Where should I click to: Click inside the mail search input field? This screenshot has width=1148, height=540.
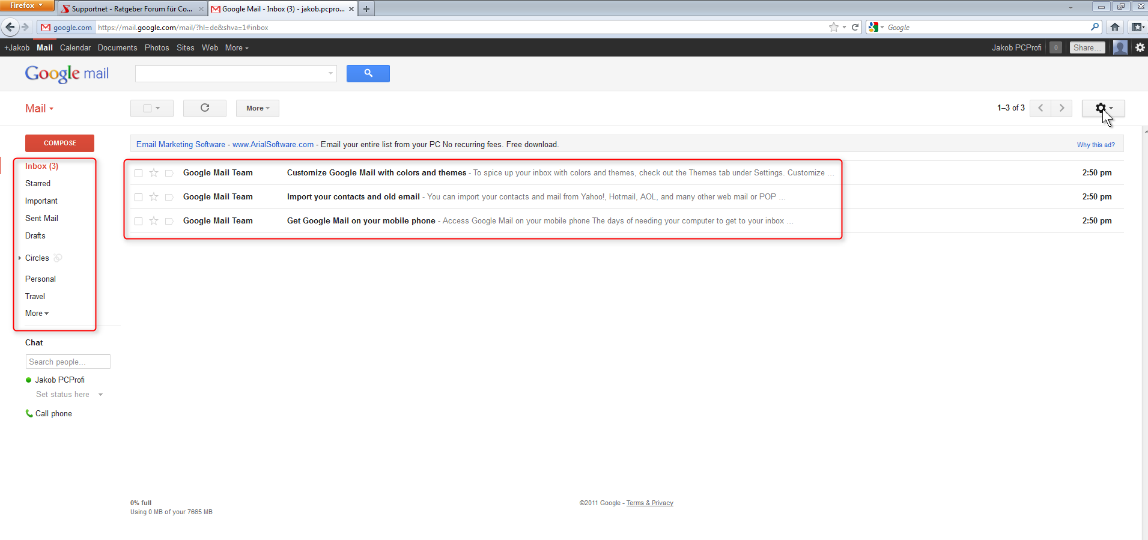[231, 73]
